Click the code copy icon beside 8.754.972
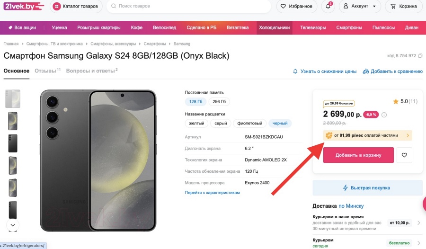The height and width of the screenshot is (249, 426). pos(420,56)
